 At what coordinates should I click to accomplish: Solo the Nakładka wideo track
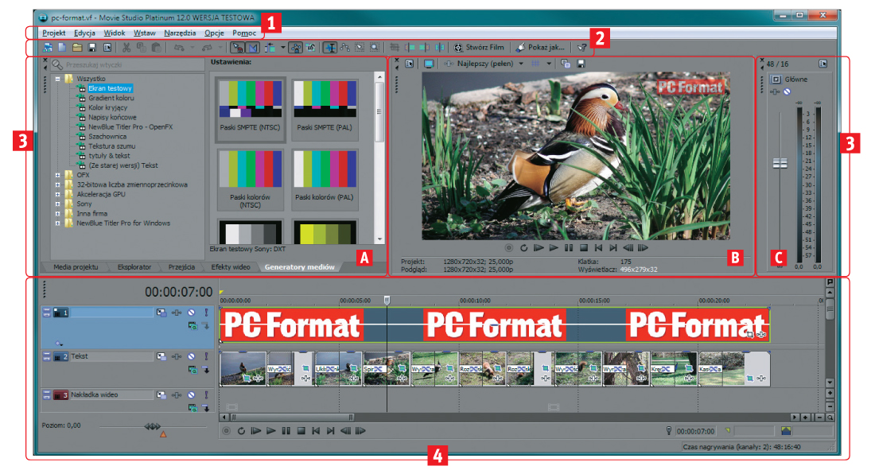pyautogui.click(x=206, y=394)
